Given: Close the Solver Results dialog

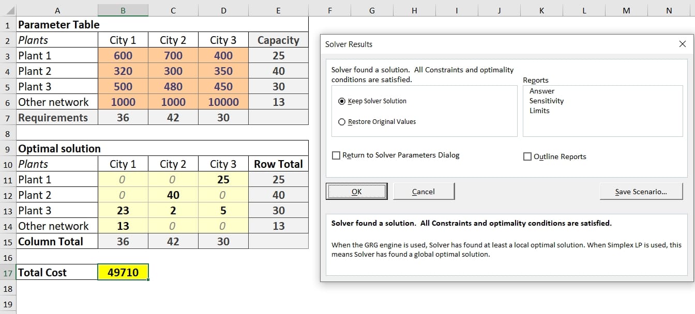Looking at the screenshot, I should click(x=682, y=44).
